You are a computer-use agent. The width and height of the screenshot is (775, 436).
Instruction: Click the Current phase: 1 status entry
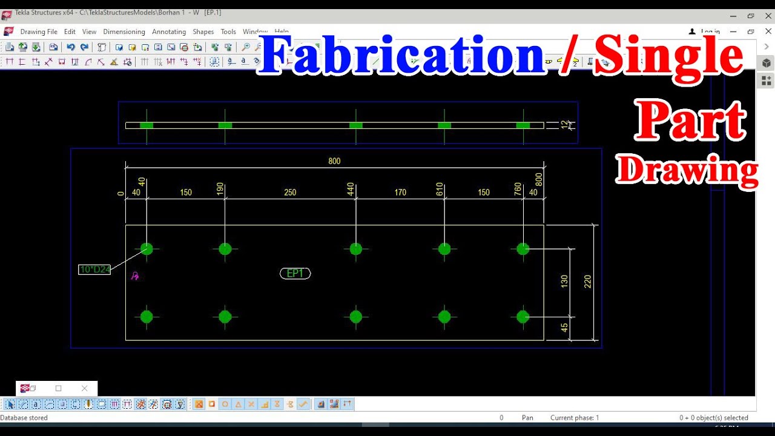[x=575, y=418]
